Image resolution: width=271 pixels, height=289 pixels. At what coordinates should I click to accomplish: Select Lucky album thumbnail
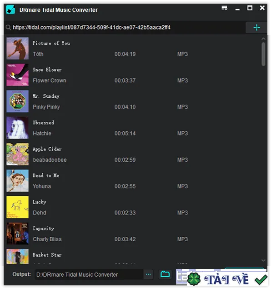(18, 207)
